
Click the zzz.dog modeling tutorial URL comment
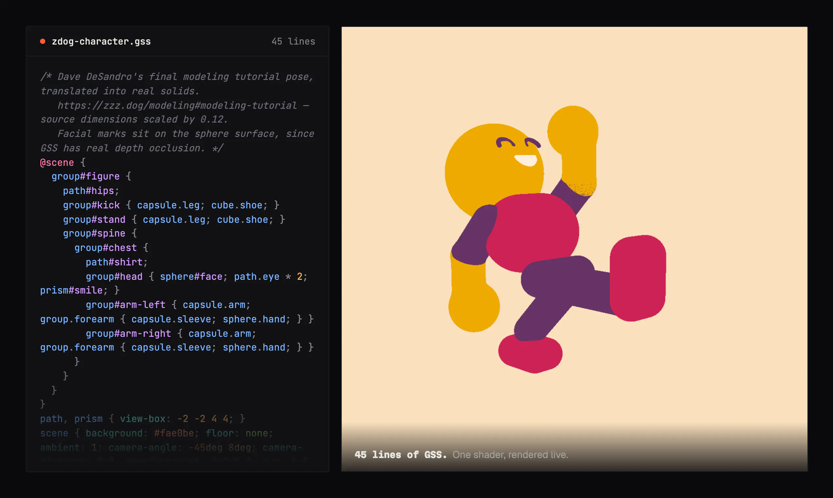(177, 105)
